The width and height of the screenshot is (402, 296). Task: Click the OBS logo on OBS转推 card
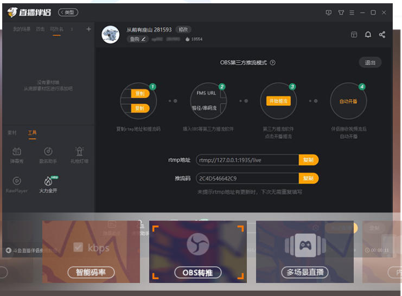197,244
